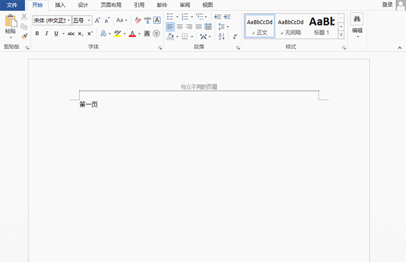Image resolution: width=406 pixels, height=262 pixels.
Task: Apply the 无间隔 No Spacing style
Action: [291, 27]
